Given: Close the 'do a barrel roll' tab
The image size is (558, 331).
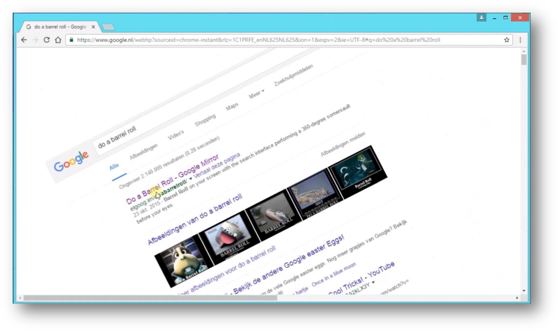Looking at the screenshot, I should click(93, 27).
